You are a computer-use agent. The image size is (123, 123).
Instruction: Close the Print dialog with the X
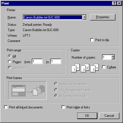tap(119, 3)
